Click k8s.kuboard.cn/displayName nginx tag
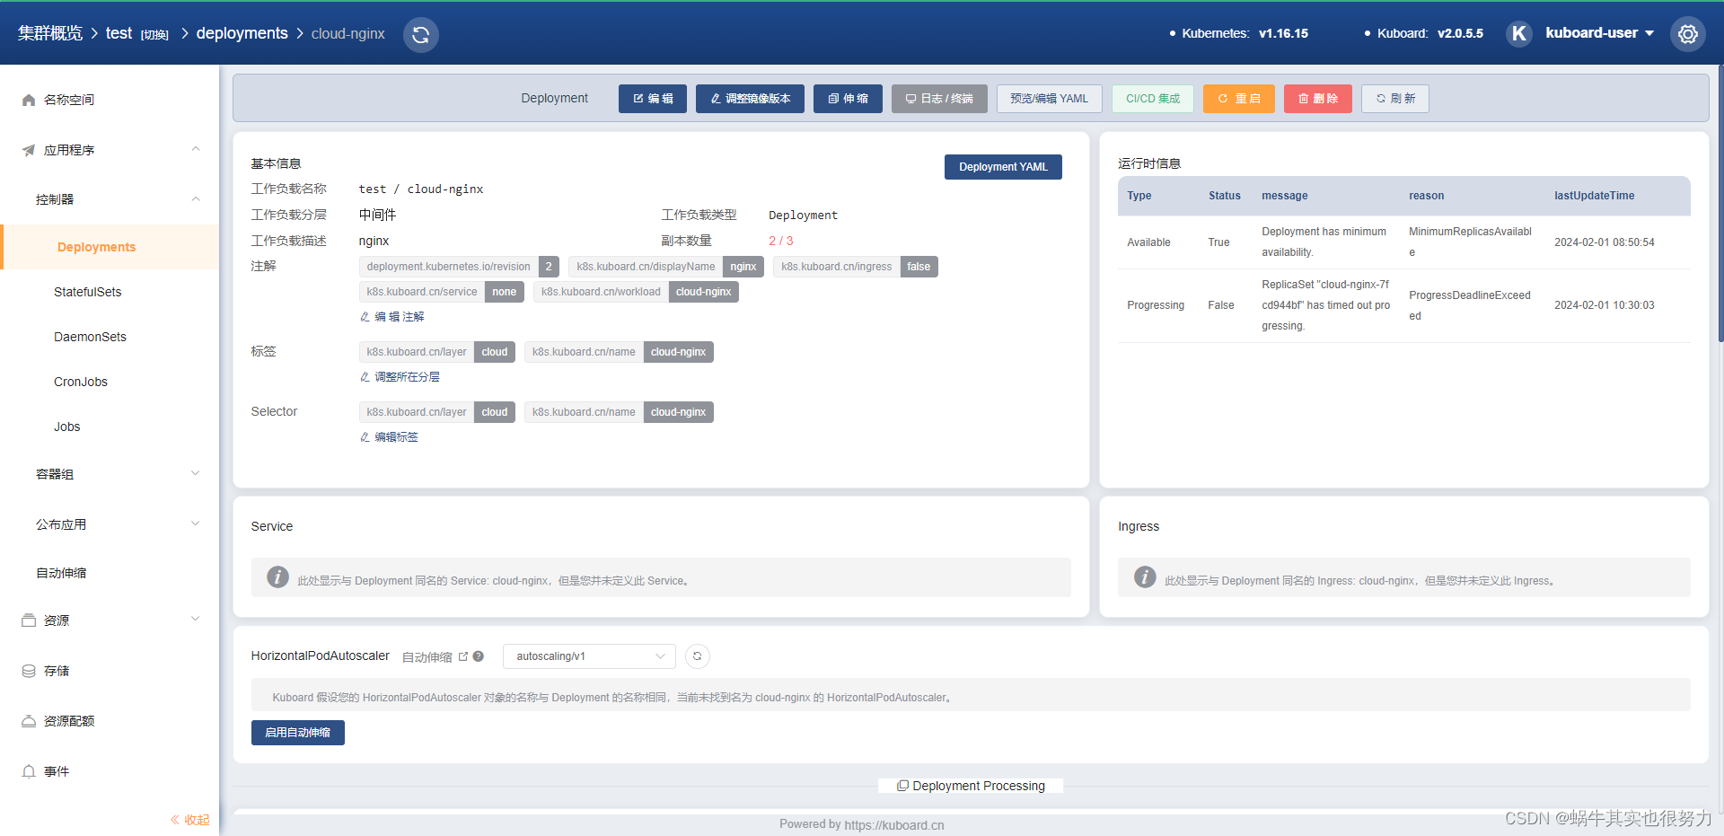 (x=666, y=267)
